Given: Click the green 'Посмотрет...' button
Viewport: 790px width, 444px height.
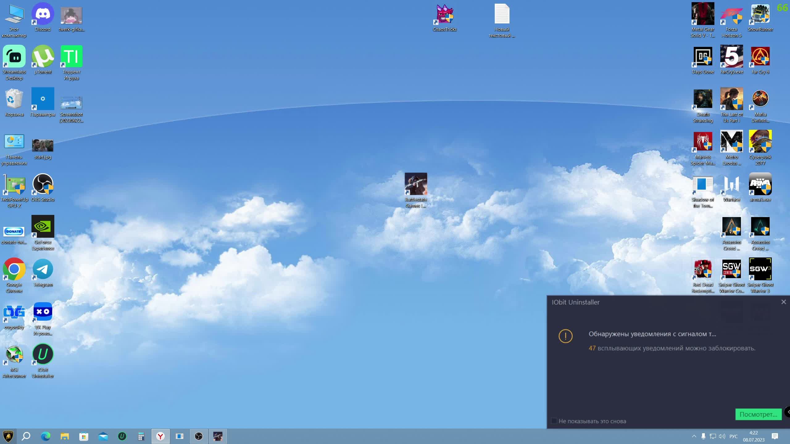Looking at the screenshot, I should click(x=758, y=414).
